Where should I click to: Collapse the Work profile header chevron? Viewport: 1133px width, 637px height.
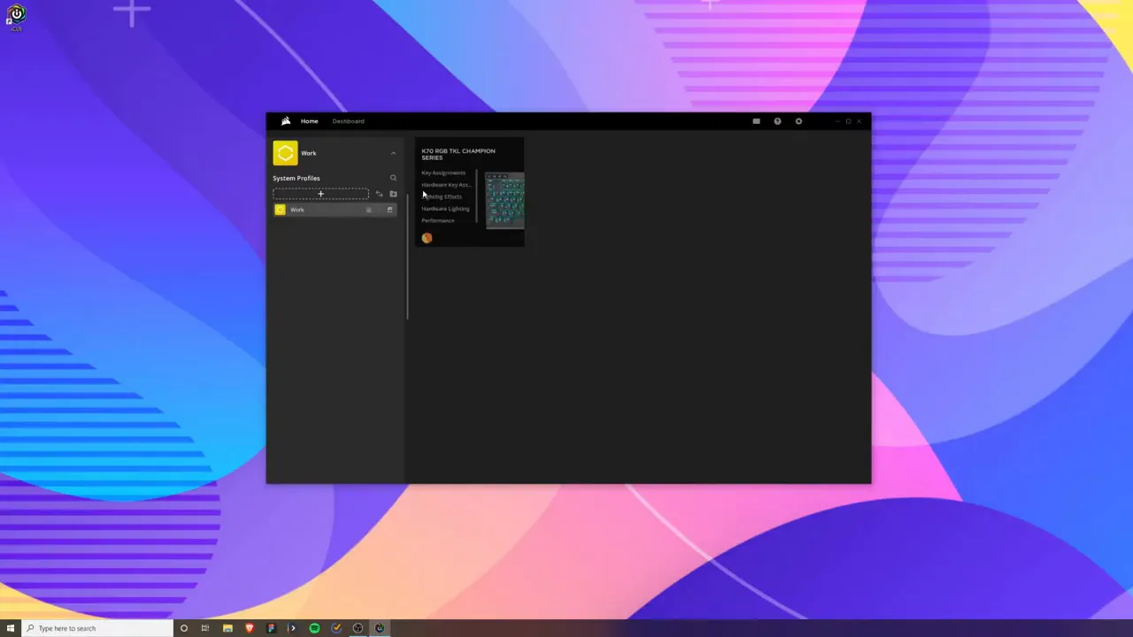[393, 153]
